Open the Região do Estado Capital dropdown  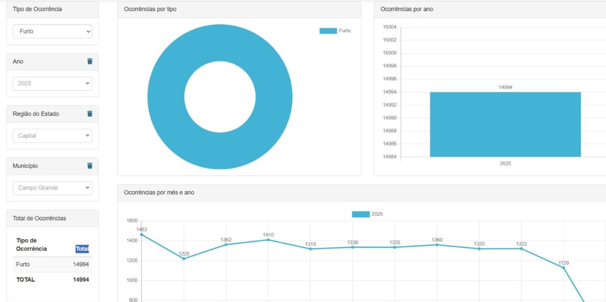tap(52, 136)
